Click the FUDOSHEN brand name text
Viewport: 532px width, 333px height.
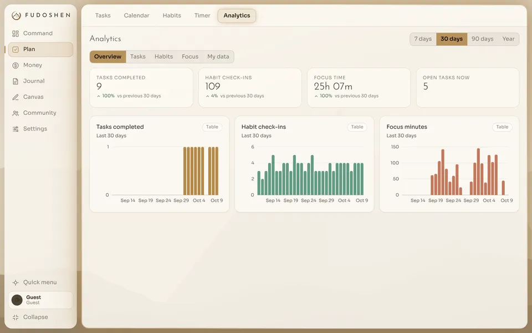48,16
